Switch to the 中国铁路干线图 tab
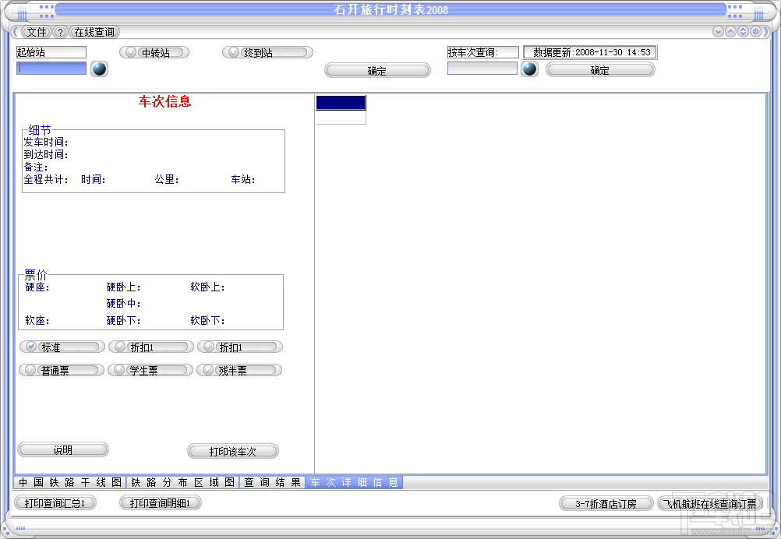Screen dimensions: 781x539 pyautogui.click(x=70, y=482)
